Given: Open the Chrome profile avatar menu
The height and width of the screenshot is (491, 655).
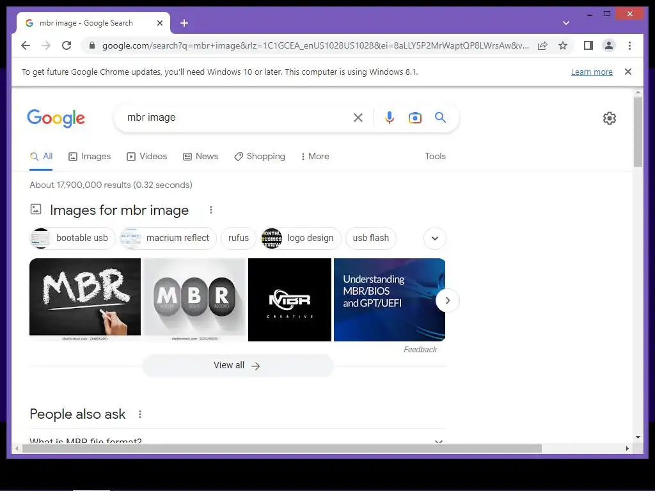Looking at the screenshot, I should point(609,45).
